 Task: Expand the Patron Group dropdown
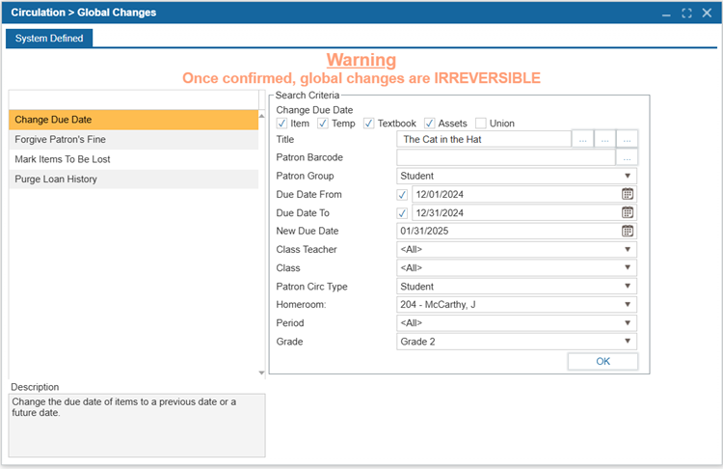tap(517, 176)
